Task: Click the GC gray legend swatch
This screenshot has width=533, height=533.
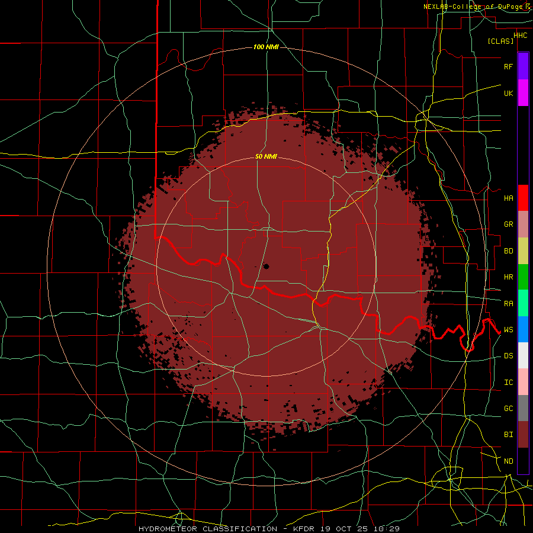Action: [523, 408]
